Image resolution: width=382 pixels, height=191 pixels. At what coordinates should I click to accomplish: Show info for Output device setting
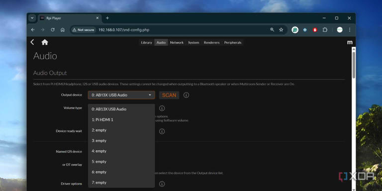(x=186, y=95)
